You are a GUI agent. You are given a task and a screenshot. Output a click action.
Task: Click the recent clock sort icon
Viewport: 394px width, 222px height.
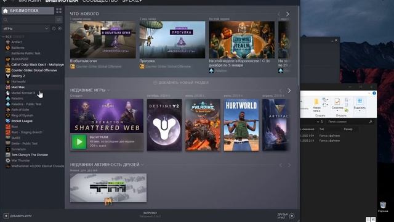pos(54,28)
